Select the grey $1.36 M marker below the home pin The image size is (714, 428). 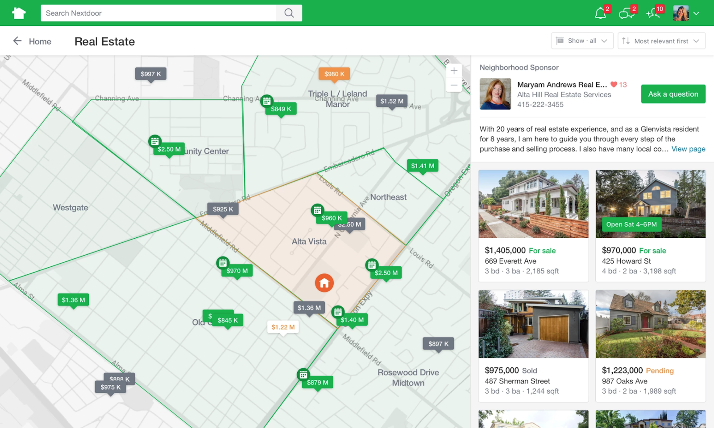(309, 308)
